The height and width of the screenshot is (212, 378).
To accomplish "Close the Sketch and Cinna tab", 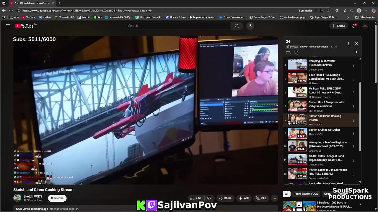I will (x=53, y=3).
